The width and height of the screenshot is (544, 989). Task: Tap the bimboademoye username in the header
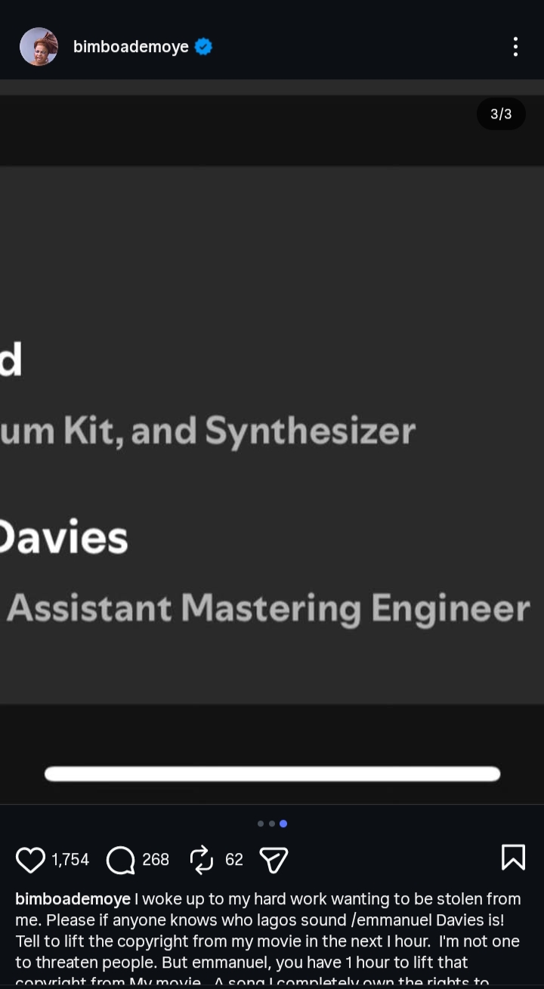pyautogui.click(x=131, y=47)
